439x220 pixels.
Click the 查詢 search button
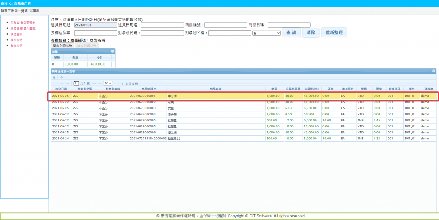pos(291,33)
